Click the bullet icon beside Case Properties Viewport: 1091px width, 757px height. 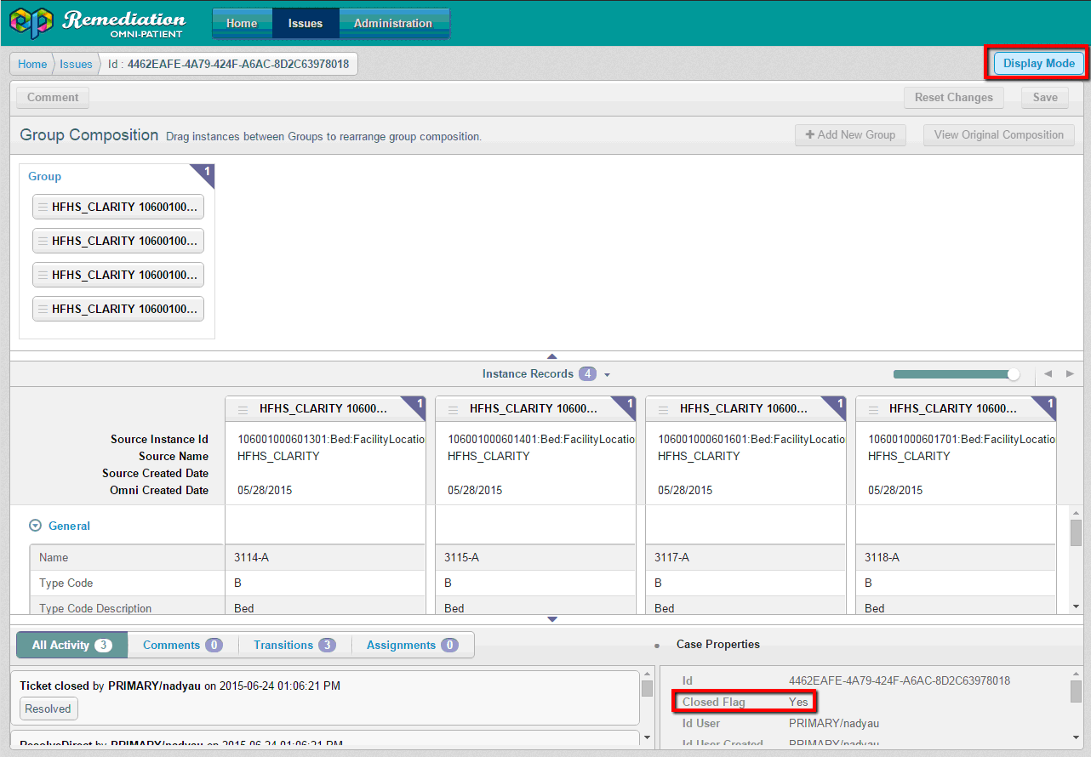(657, 646)
